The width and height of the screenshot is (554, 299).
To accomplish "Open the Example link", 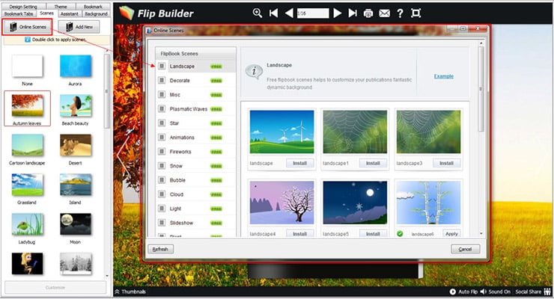I will [443, 76].
